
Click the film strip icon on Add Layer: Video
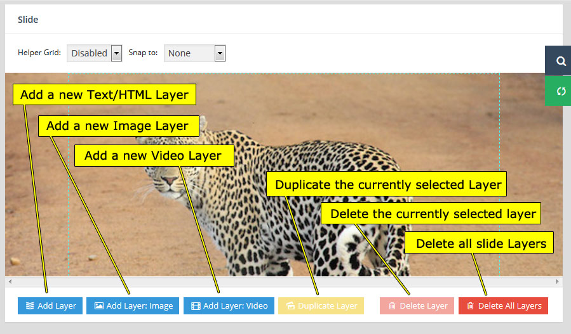[x=196, y=306]
